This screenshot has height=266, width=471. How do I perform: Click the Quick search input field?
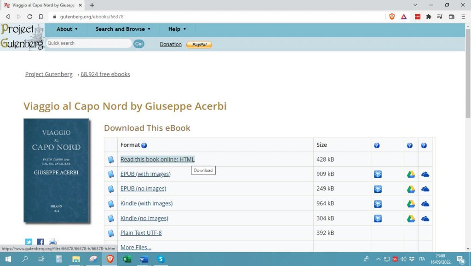[x=88, y=43]
